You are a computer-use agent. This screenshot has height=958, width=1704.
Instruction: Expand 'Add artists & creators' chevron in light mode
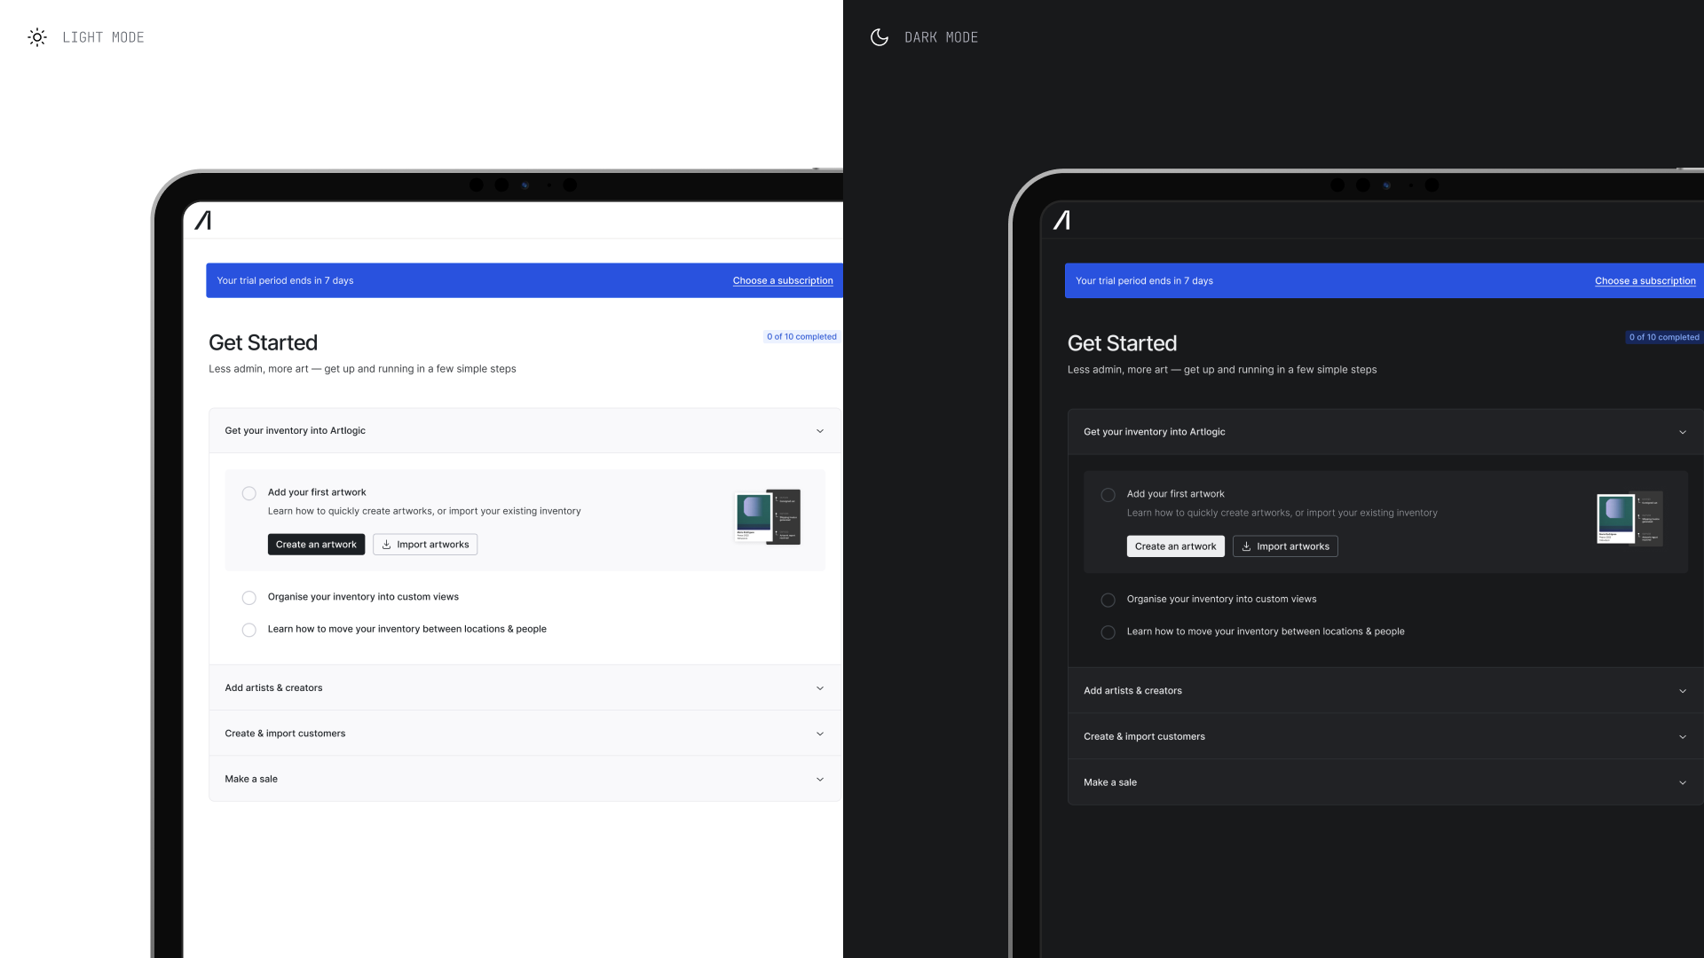(x=820, y=688)
